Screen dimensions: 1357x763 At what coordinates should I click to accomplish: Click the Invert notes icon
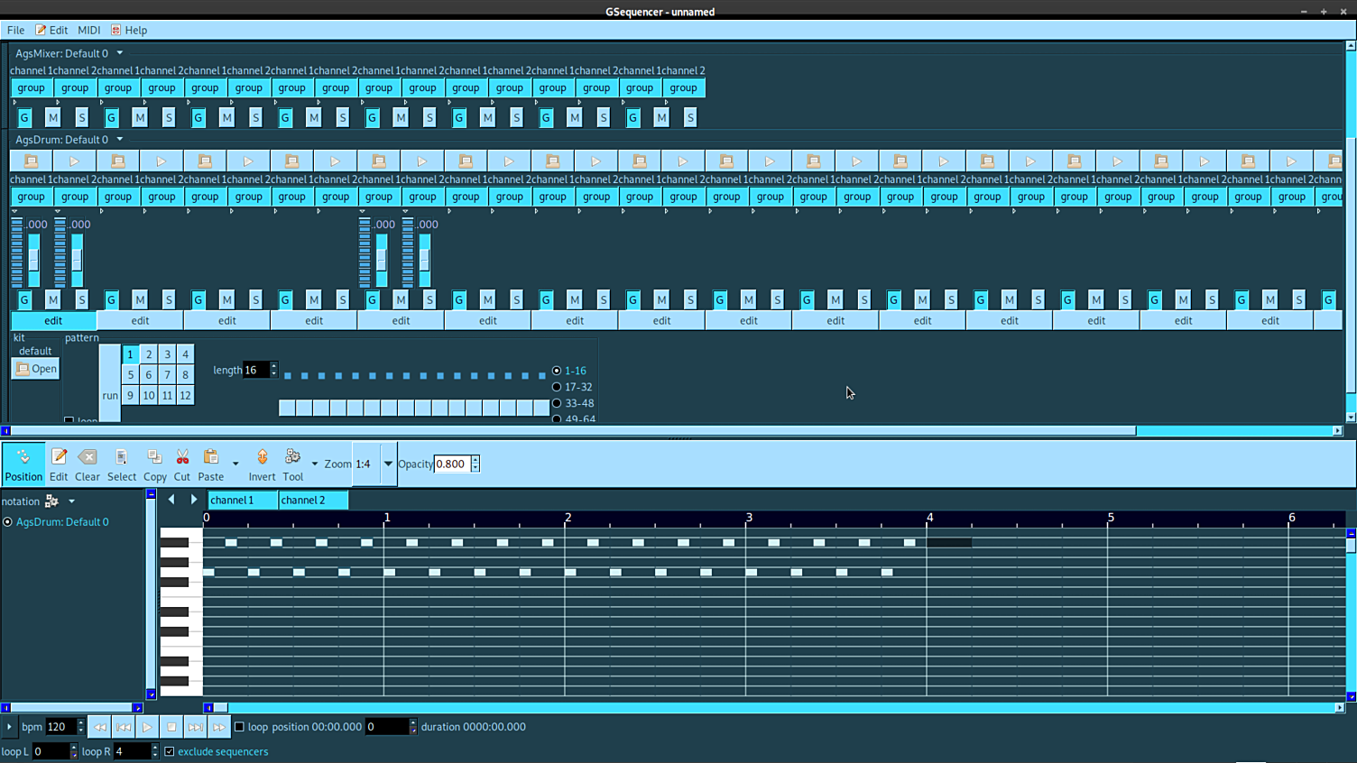pos(262,464)
